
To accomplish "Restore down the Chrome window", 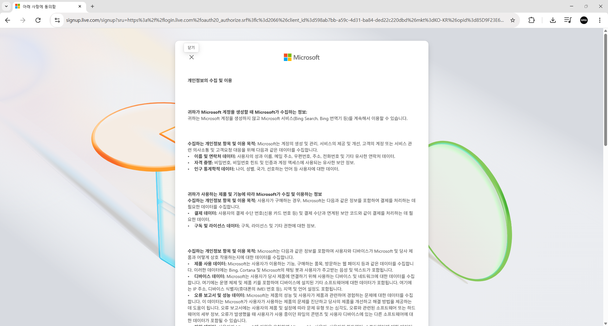I will tap(586, 6).
